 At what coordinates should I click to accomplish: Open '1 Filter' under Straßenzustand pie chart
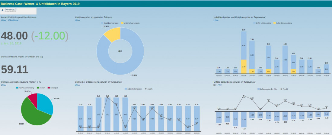coord(3,85)
